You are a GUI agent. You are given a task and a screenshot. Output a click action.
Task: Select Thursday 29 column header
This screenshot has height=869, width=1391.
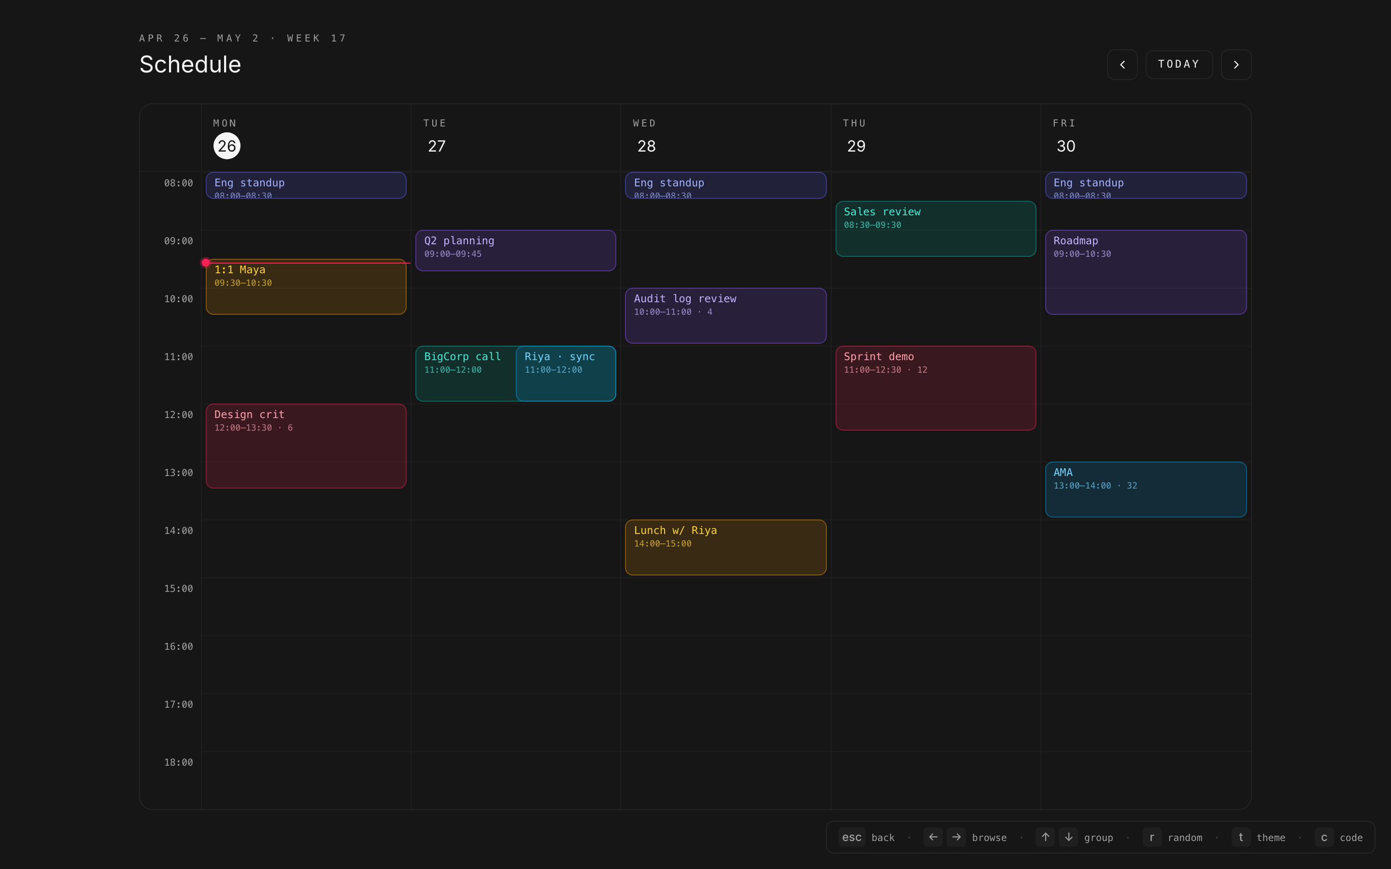pos(856,137)
